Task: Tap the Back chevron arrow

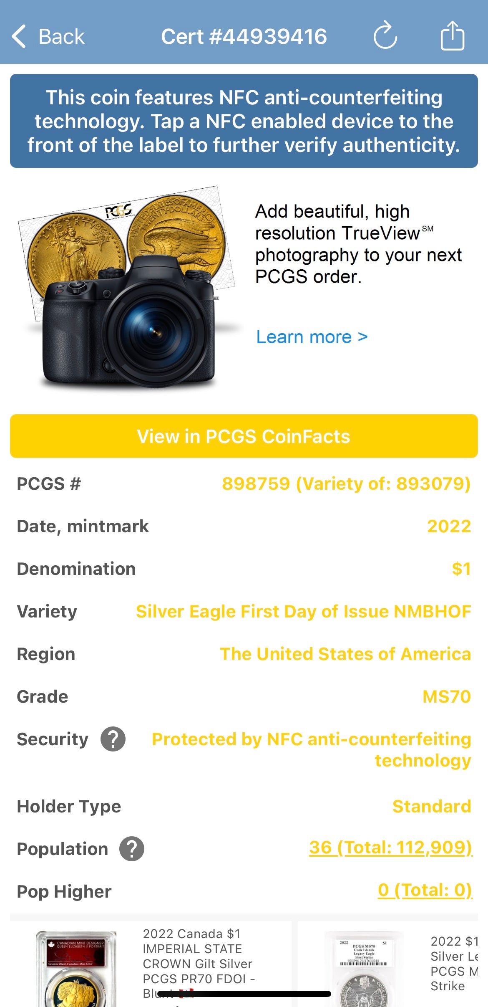Action: (x=19, y=36)
